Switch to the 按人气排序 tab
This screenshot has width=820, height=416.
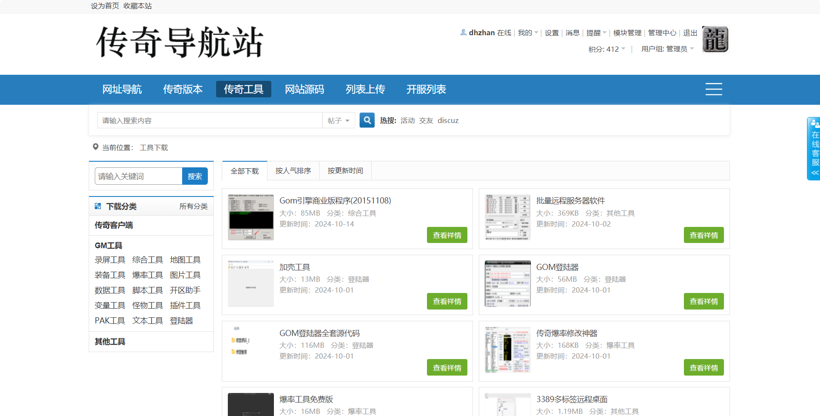point(293,171)
